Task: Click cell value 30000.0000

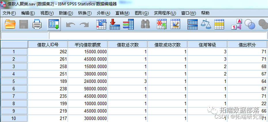Action: coord(88,118)
